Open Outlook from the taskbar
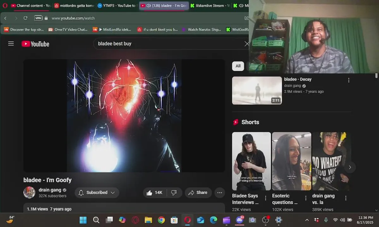Image resolution: width=379 pixels, height=227 pixels. point(201,220)
